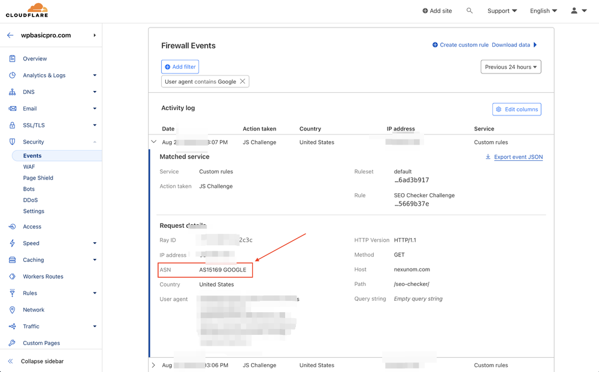Click the Collapse sidebar label
This screenshot has width=599, height=372.
pos(43,361)
